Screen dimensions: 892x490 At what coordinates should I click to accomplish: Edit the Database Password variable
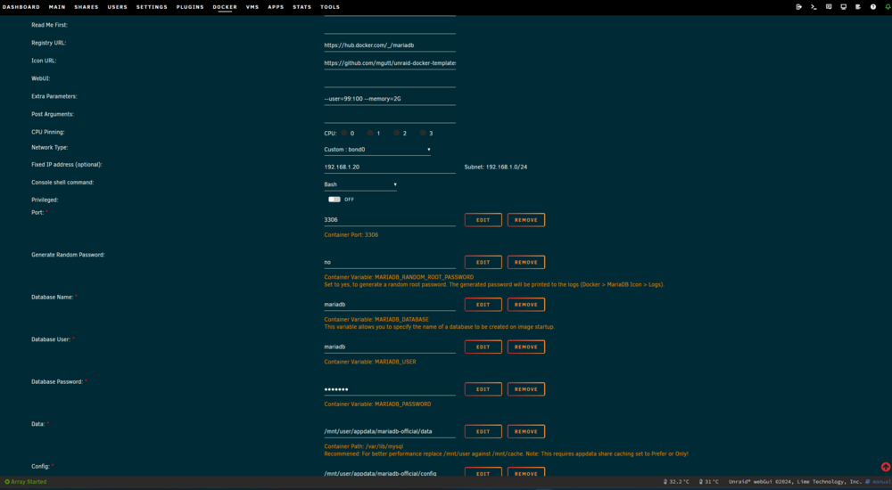coord(483,389)
